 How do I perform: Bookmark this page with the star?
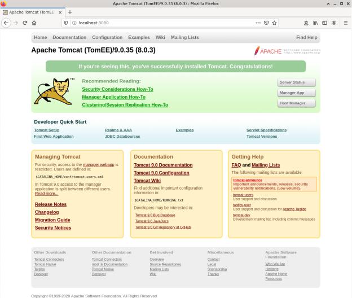point(274,23)
